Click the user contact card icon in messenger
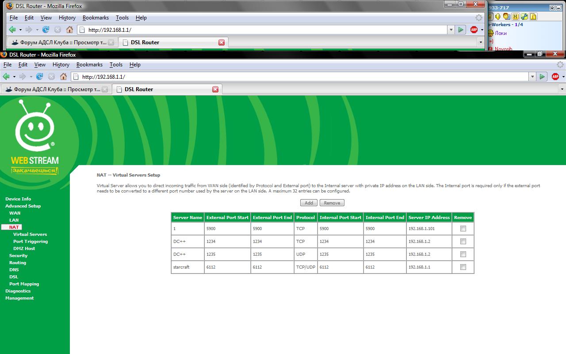This screenshot has width=566, height=354. (x=506, y=16)
